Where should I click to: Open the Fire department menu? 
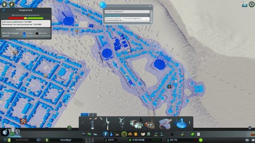pos(130,134)
